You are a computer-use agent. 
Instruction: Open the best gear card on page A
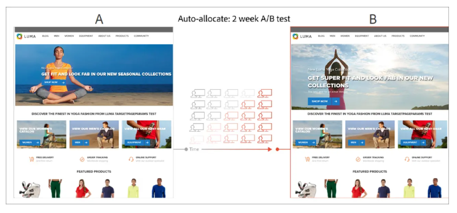tap(146, 134)
